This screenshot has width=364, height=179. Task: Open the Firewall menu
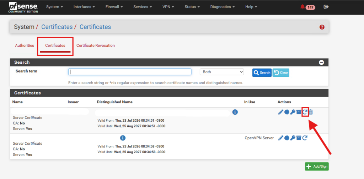(115, 7)
